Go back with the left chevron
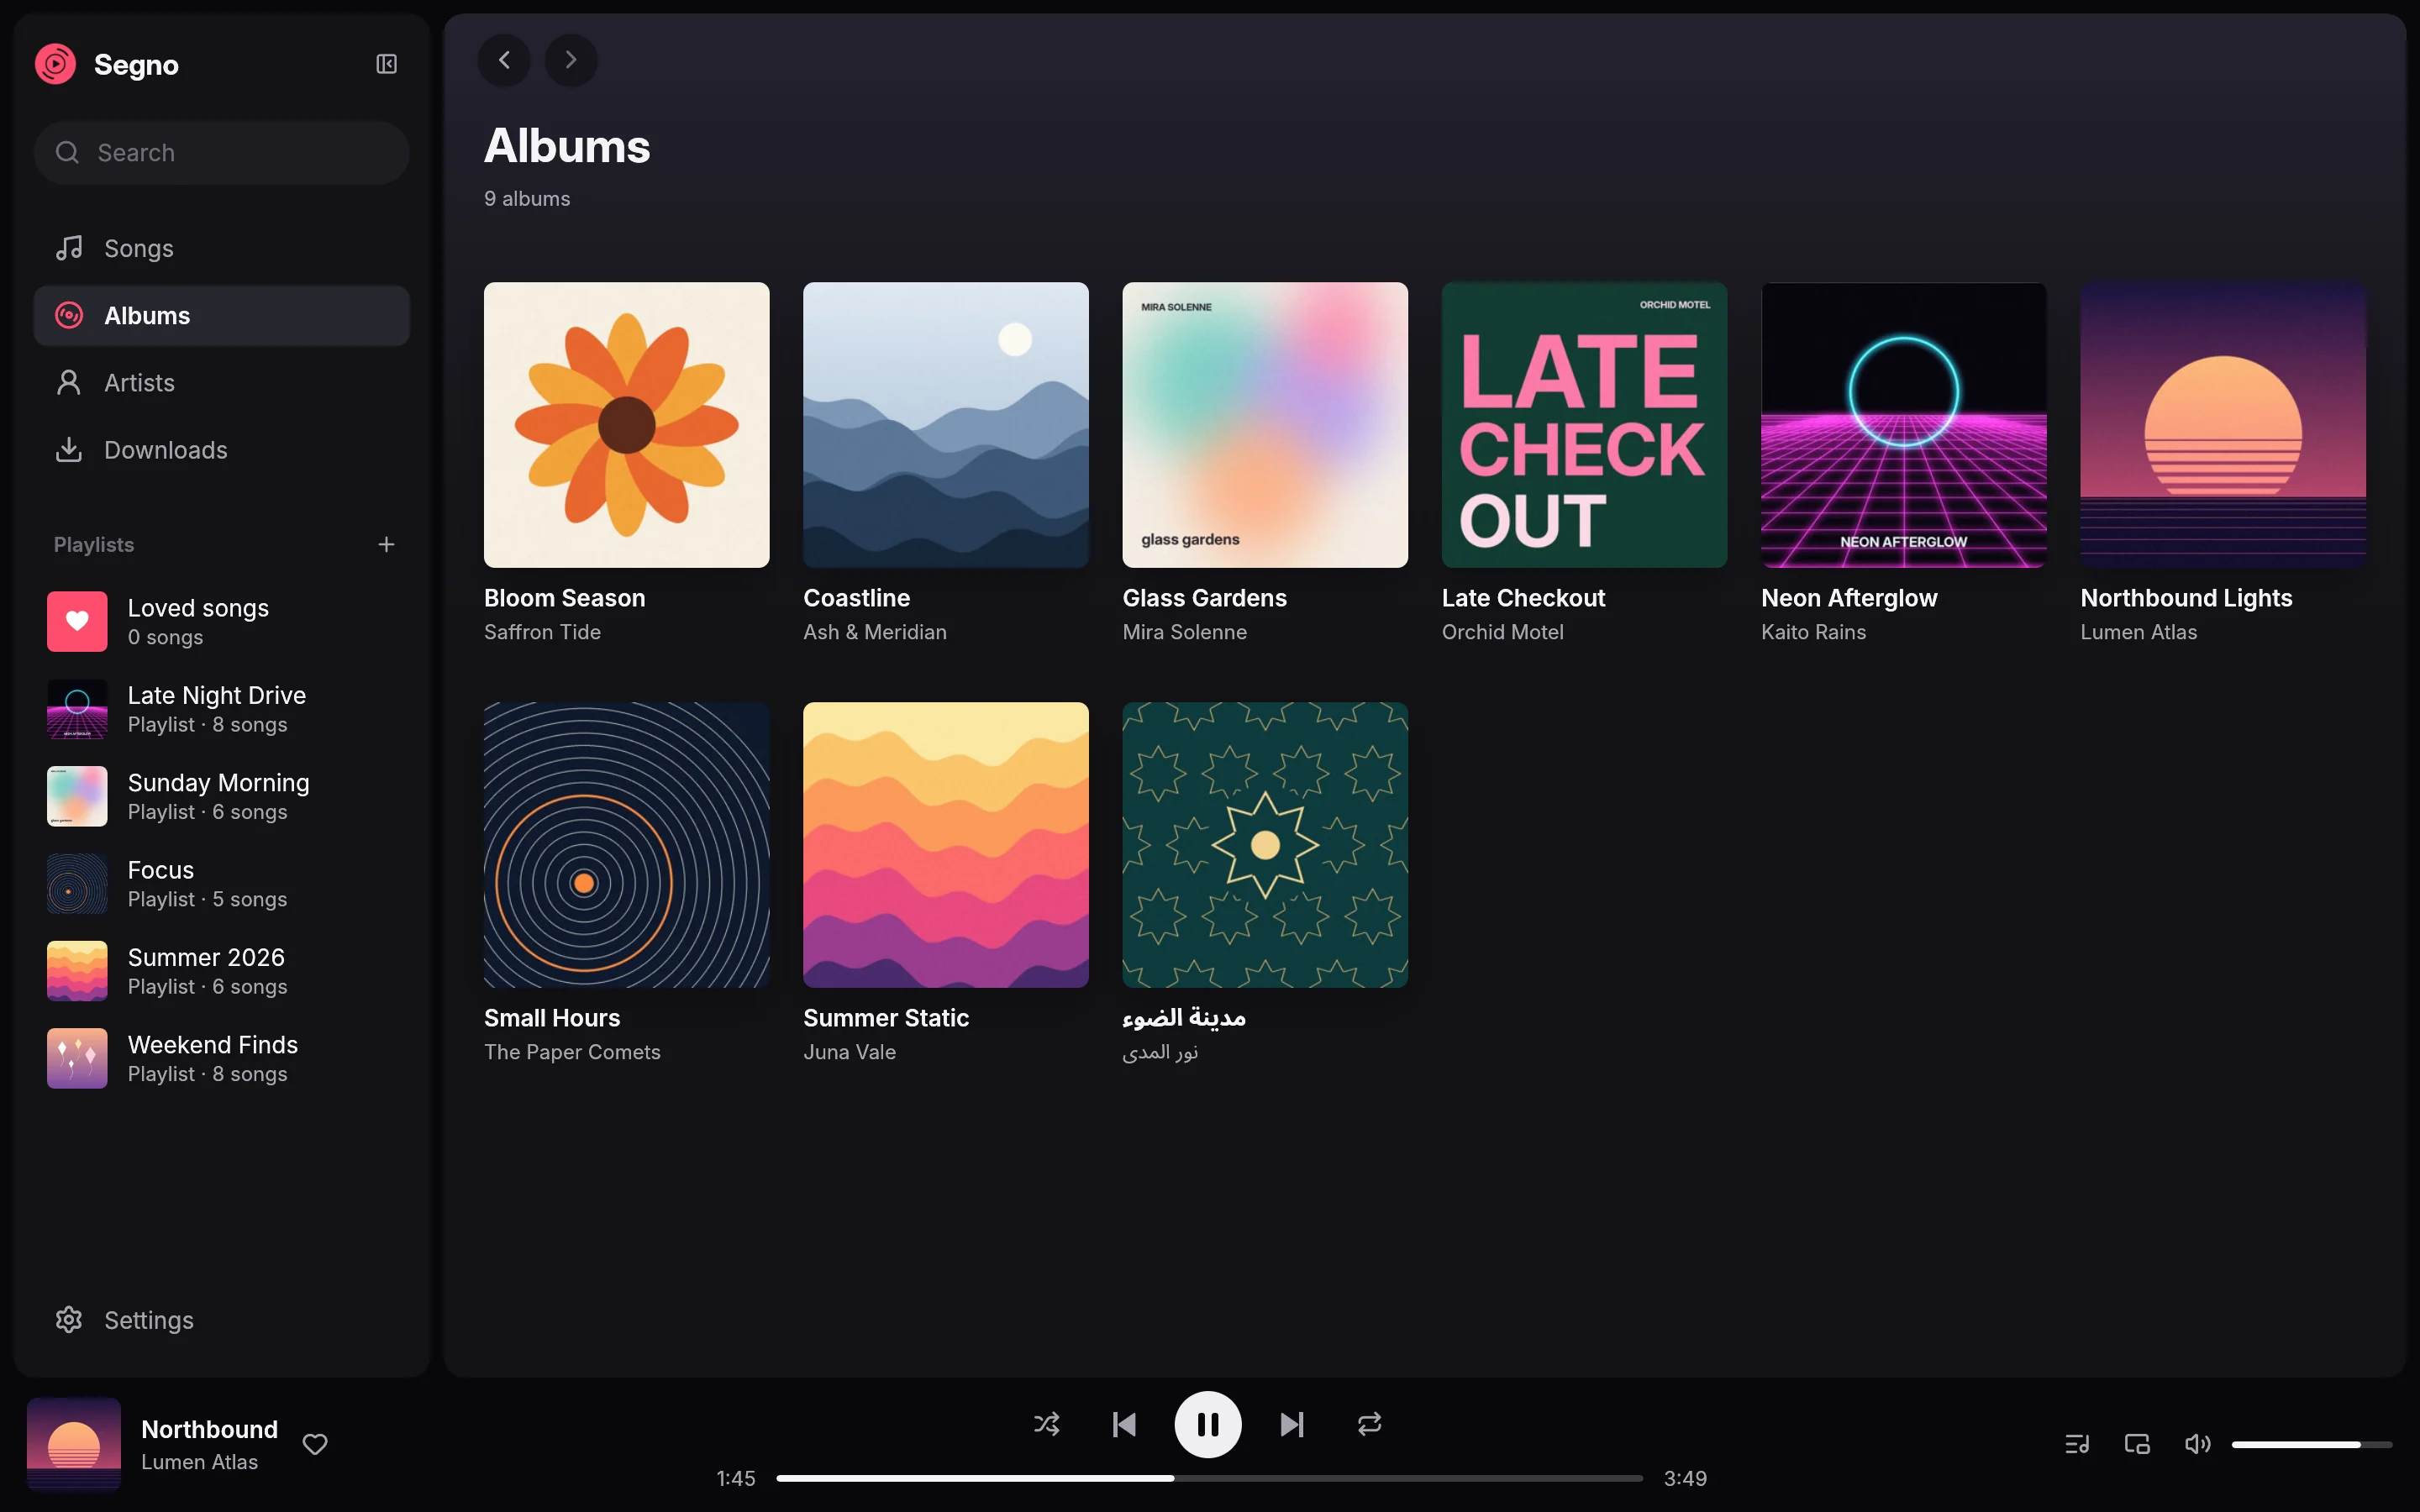The image size is (2420, 1512). 504,60
